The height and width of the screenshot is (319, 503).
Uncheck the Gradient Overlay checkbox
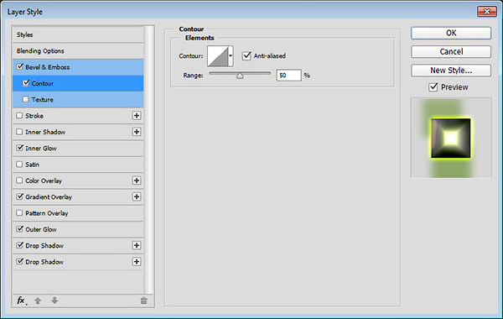pos(19,196)
